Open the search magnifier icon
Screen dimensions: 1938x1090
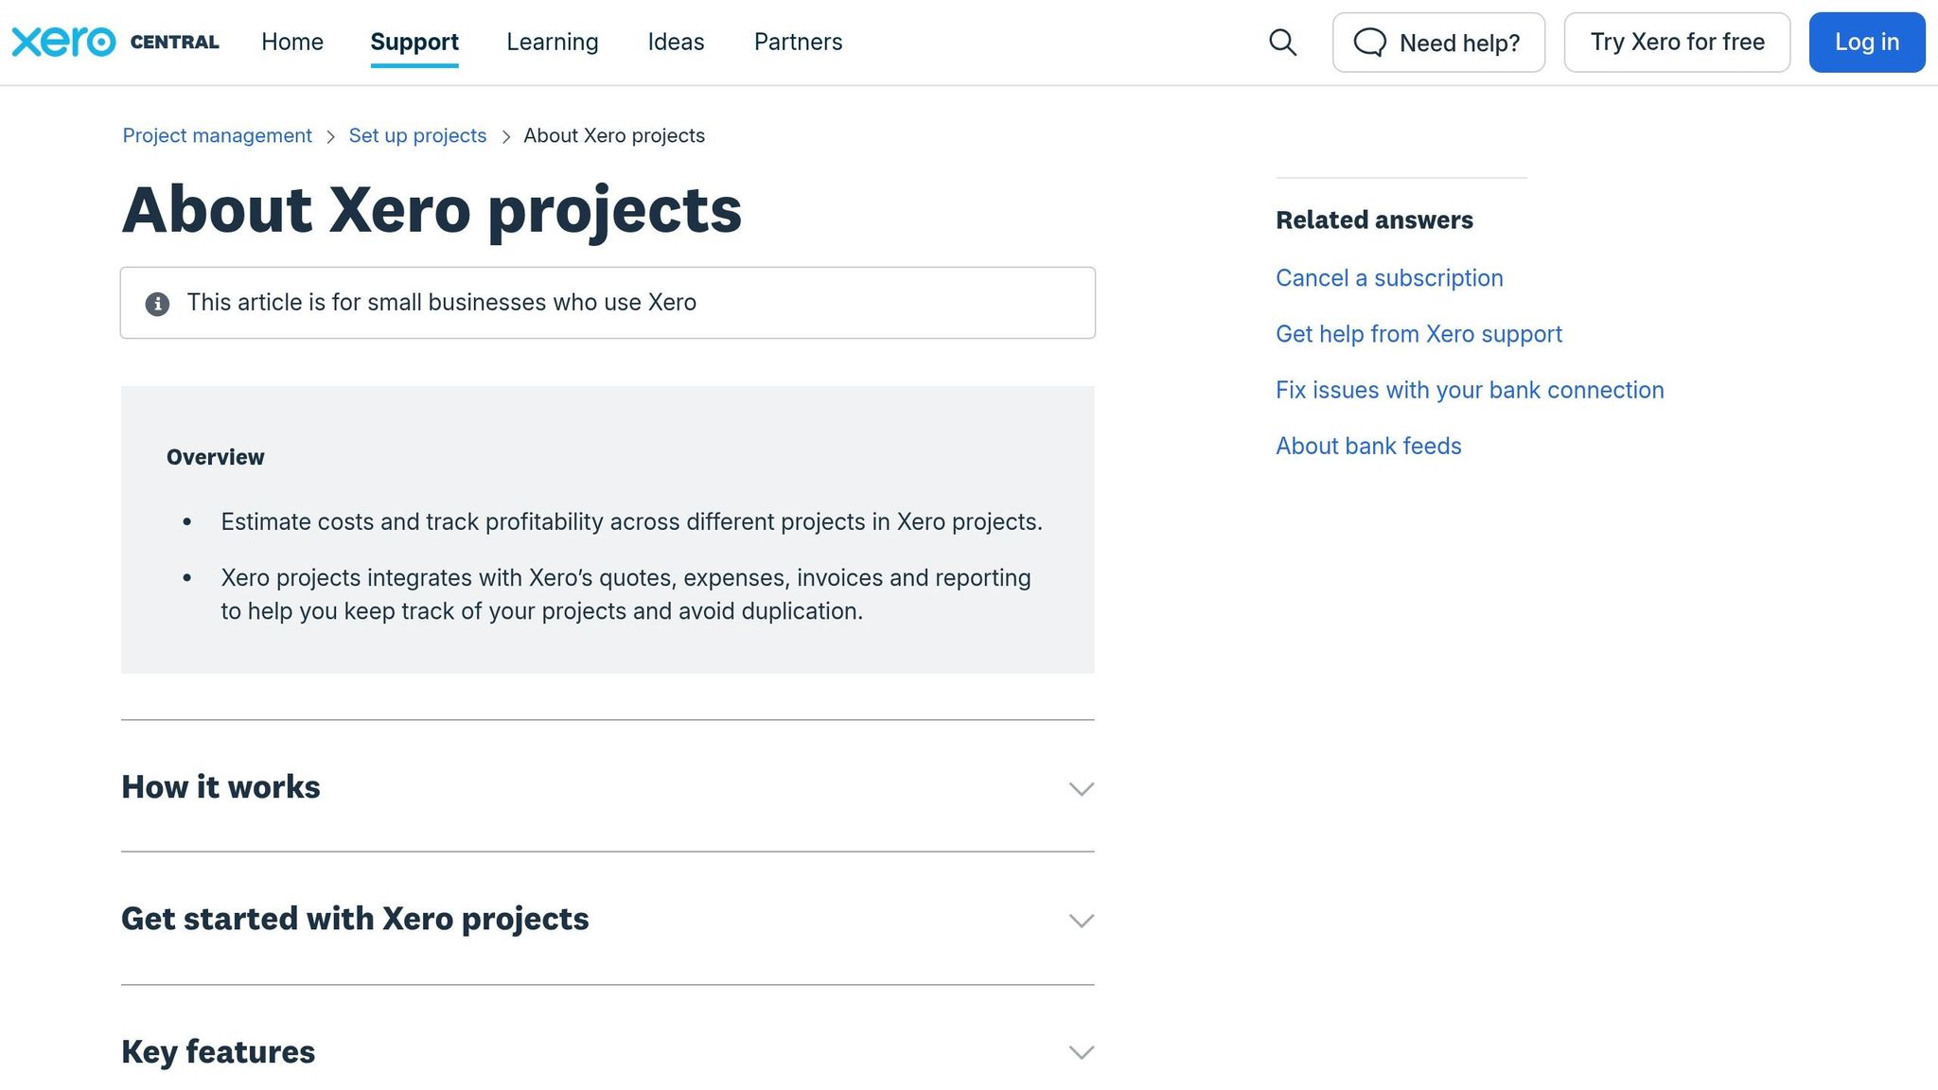1282,43
